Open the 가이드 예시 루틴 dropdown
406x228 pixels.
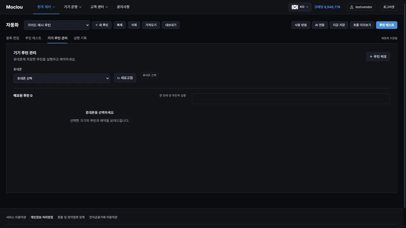[57, 25]
